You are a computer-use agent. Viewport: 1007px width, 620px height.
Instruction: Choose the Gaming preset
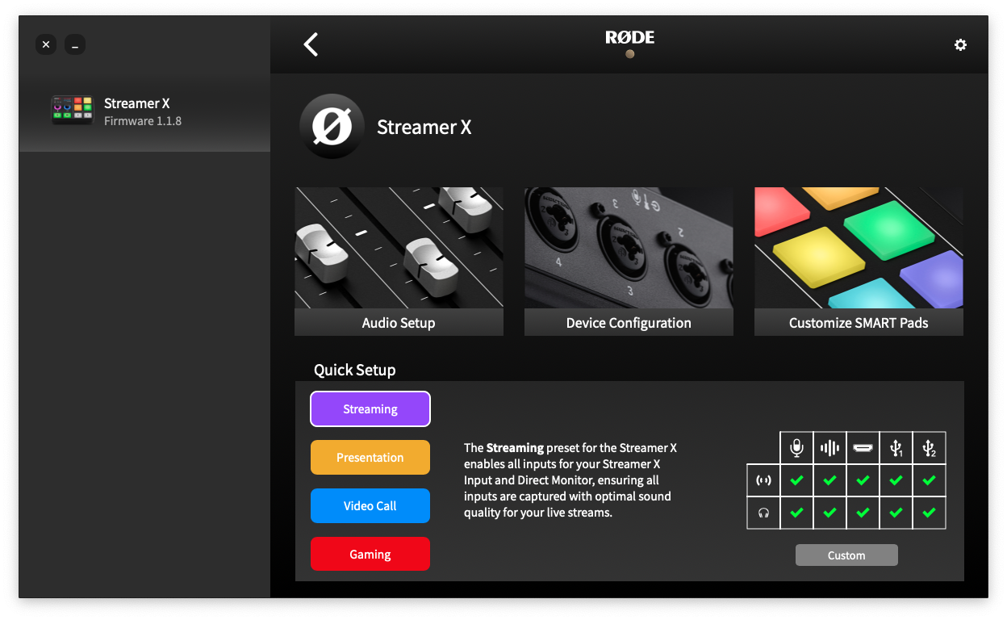370,555
